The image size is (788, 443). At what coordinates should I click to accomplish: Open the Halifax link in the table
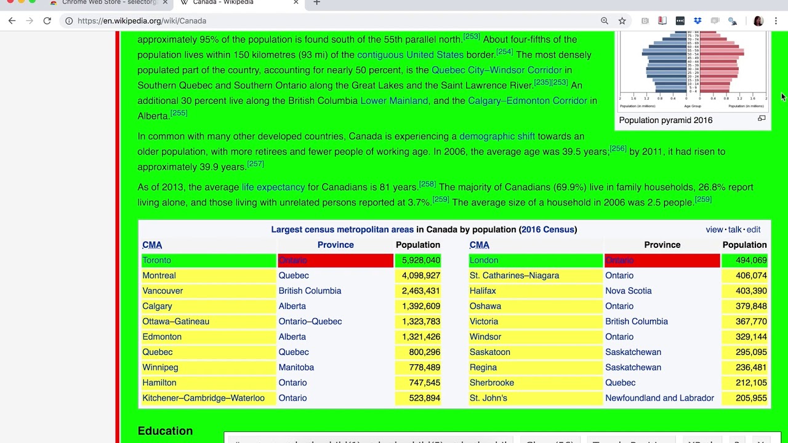[483, 291]
